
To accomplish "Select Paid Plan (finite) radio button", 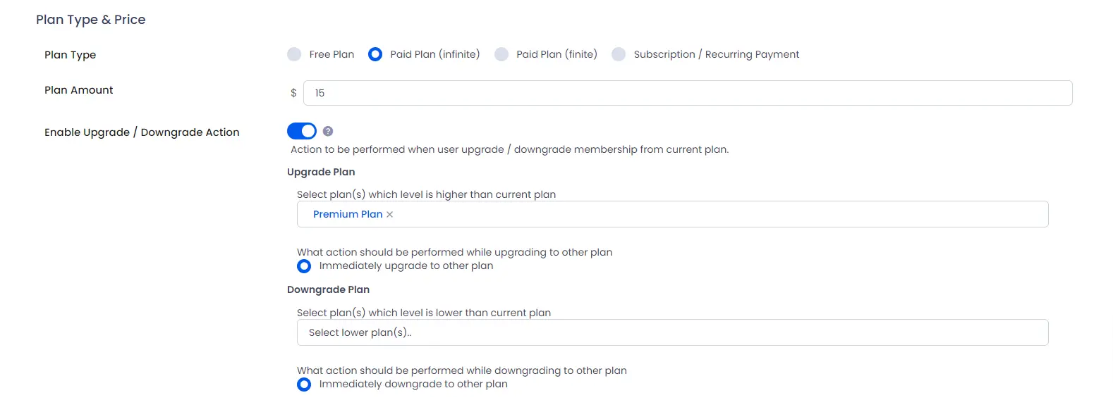I will [501, 54].
